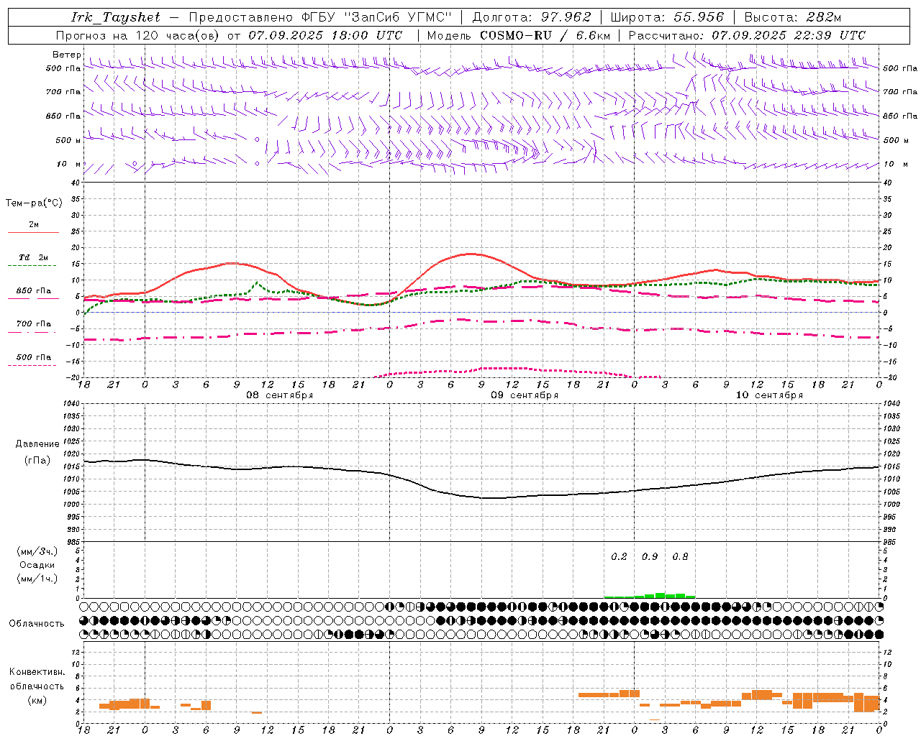921x736 pixels.
Task: Click the "Тем-ра(°C)" temperature panel label
Action: (34, 203)
